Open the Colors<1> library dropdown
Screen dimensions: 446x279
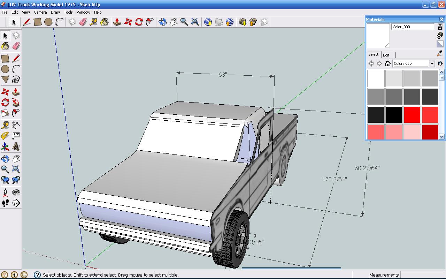click(432, 63)
